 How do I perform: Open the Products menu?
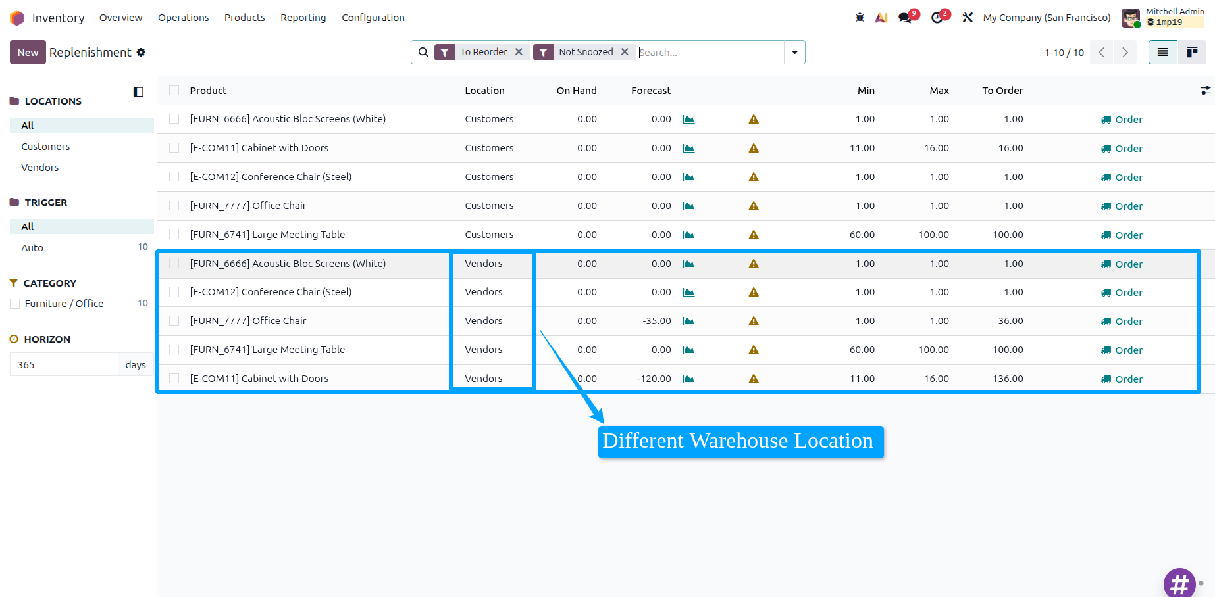click(x=244, y=18)
